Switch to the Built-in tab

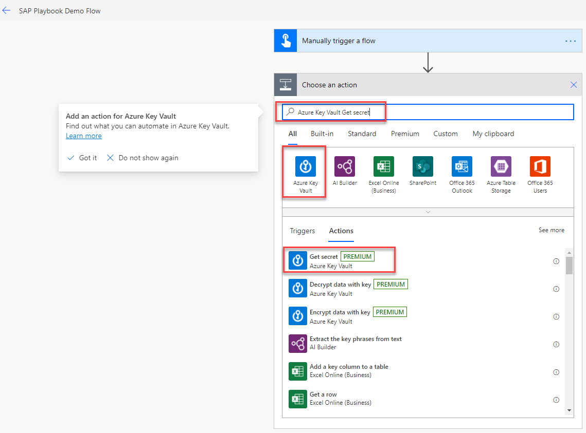pyautogui.click(x=322, y=134)
